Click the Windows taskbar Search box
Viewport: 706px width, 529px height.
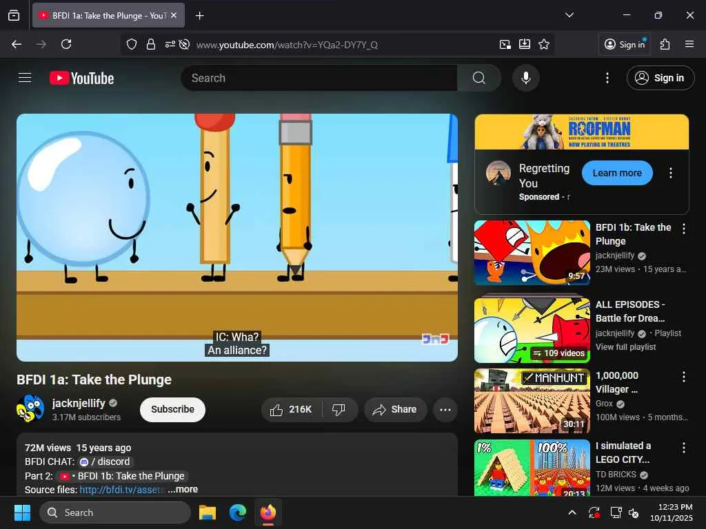(115, 512)
